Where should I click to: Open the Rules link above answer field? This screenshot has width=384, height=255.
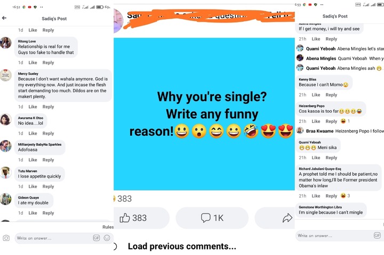pos(108,227)
